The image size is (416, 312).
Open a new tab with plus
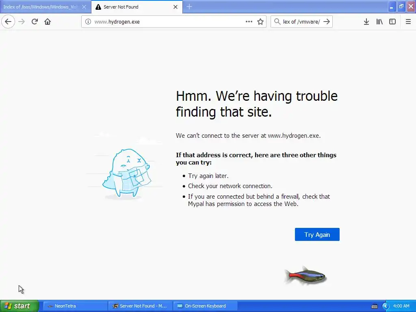tap(189, 6)
